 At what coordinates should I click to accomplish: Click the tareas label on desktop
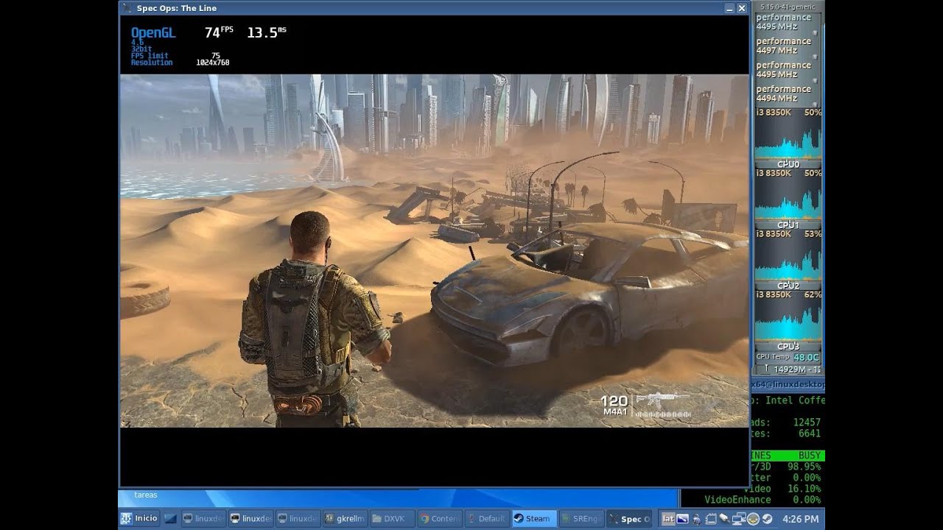click(145, 495)
